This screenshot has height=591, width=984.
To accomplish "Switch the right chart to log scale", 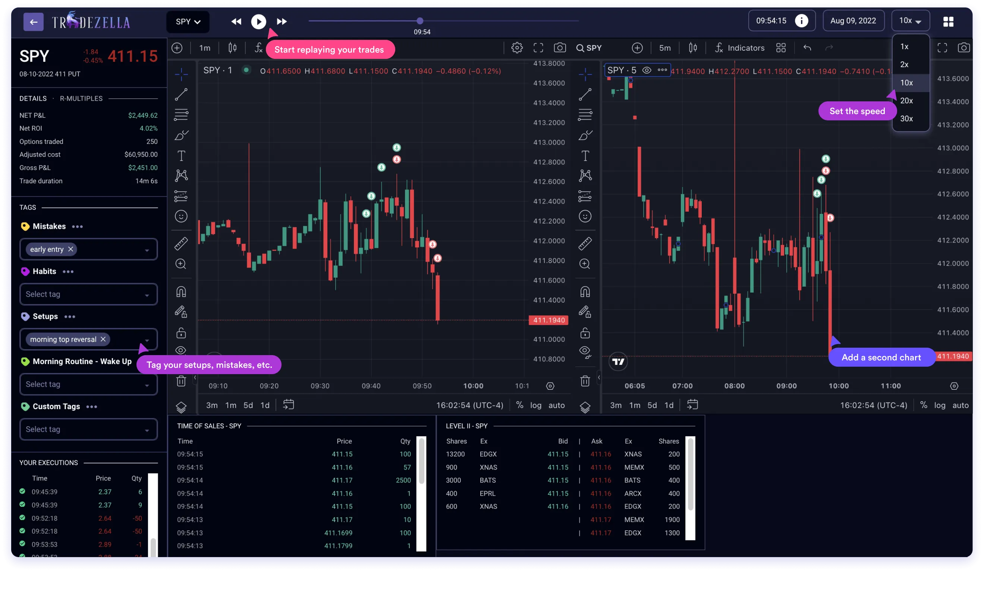I will pos(939,405).
